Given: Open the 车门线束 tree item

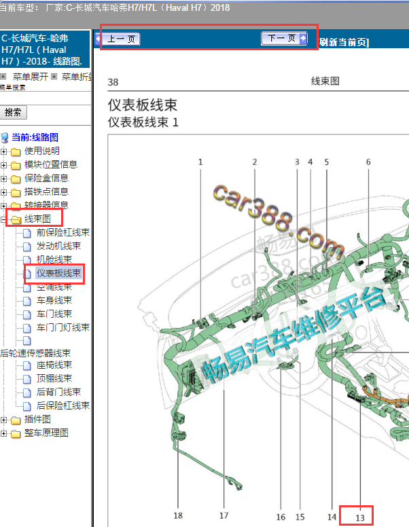Looking at the screenshot, I should tap(54, 314).
